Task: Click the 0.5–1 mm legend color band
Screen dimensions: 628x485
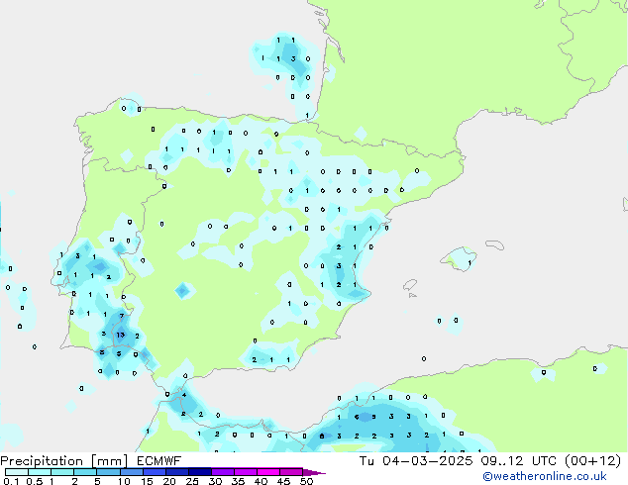Action: (x=40, y=472)
